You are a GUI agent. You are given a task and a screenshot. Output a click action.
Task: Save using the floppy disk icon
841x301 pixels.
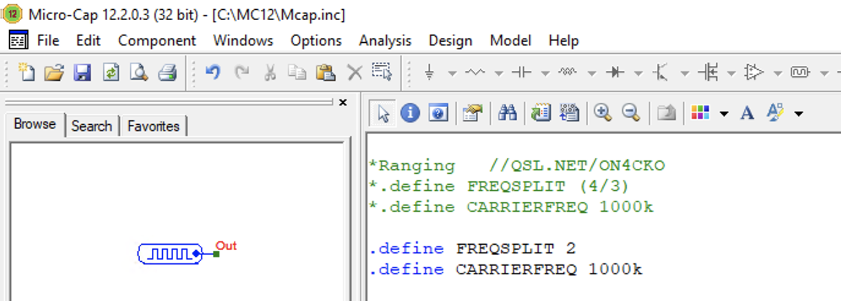coord(83,73)
